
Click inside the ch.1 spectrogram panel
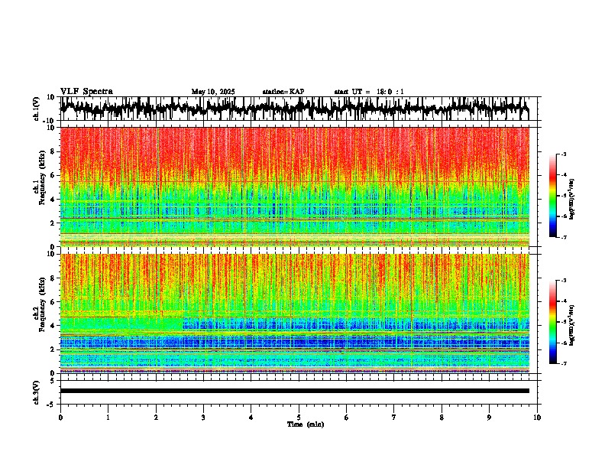[294, 187]
